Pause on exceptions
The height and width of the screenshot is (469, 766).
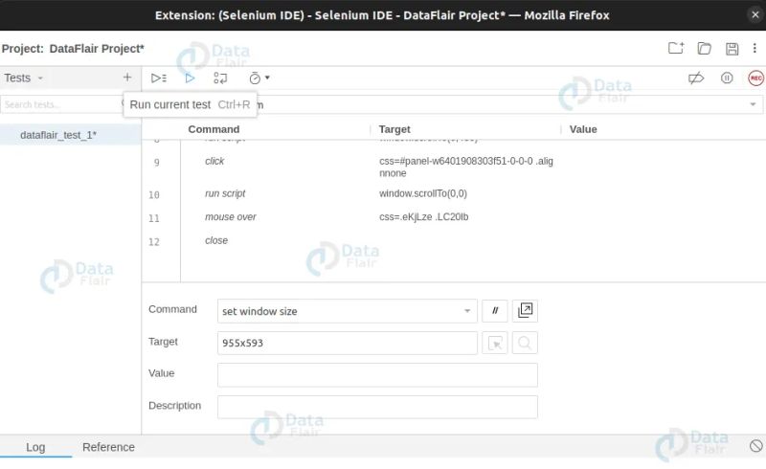click(727, 78)
